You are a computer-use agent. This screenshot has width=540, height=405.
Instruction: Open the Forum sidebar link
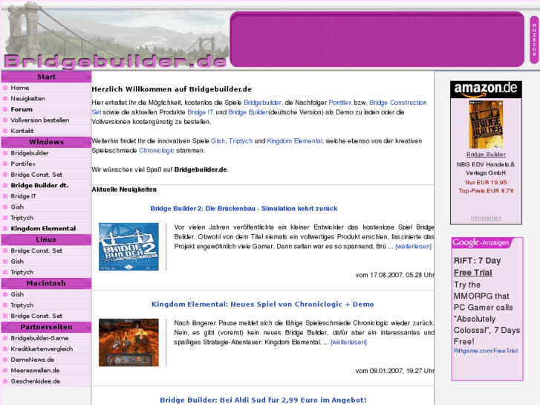[22, 109]
